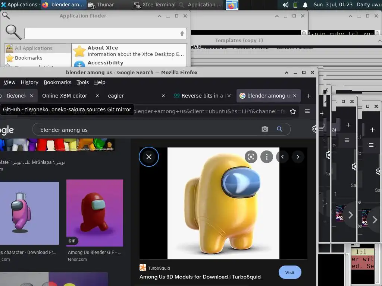Switch to the Xfce Terminal taskbar entry
Image resolution: width=382 pixels, height=286 pixels.
pos(155,4)
